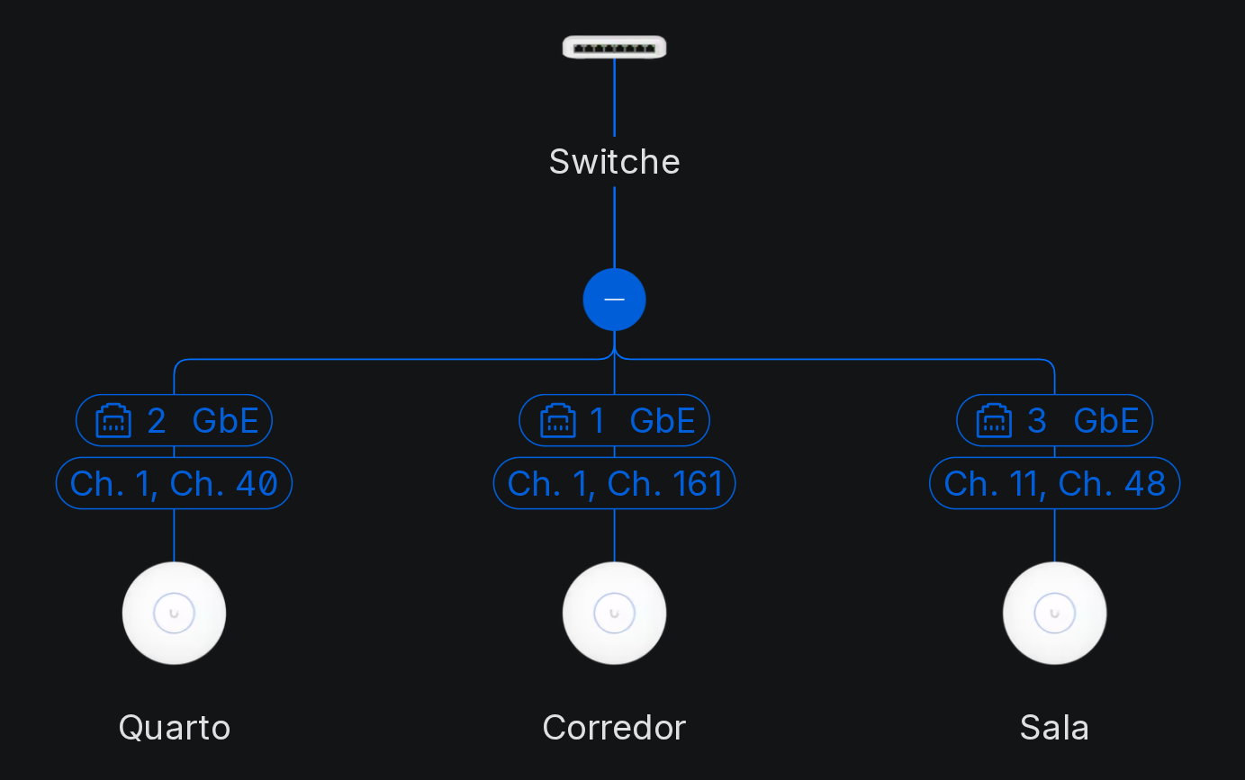1245x780 pixels.
Task: Select the port 1 GbE badge
Action: click(614, 420)
